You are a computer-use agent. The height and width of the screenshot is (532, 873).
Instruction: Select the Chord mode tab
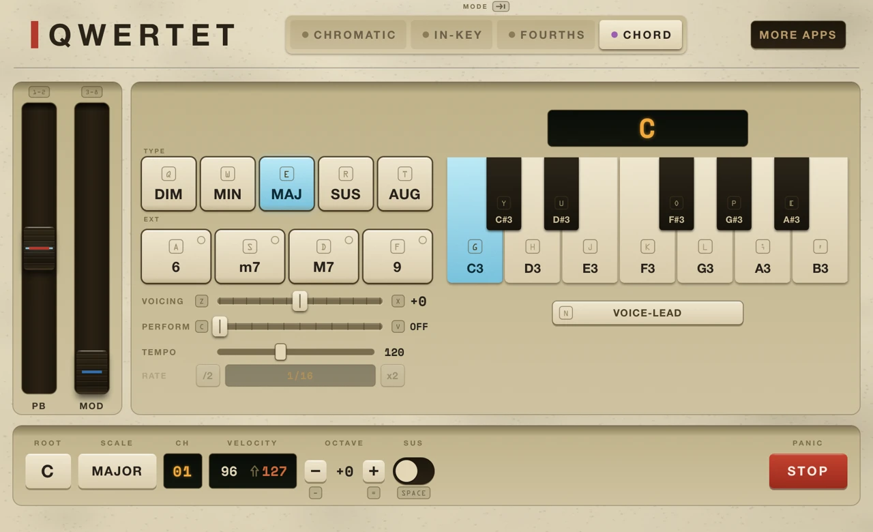click(x=640, y=35)
